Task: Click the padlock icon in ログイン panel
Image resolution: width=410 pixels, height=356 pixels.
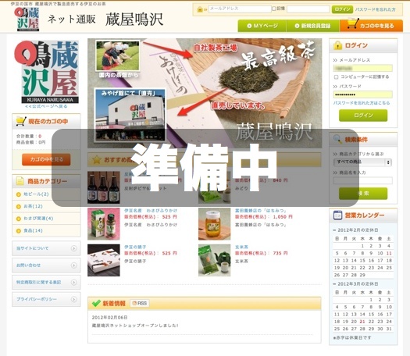Action: coord(337,45)
